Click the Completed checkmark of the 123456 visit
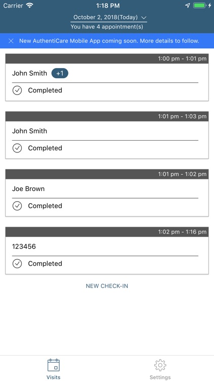 pyautogui.click(x=17, y=264)
